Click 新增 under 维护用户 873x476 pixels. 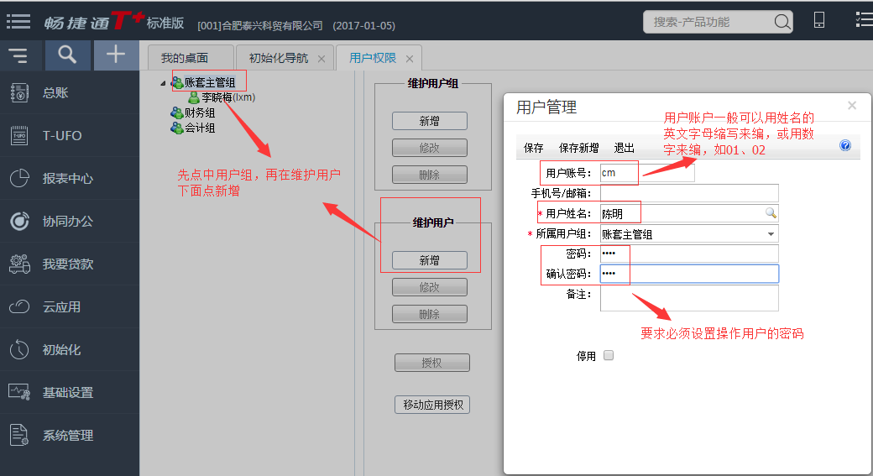tap(429, 260)
